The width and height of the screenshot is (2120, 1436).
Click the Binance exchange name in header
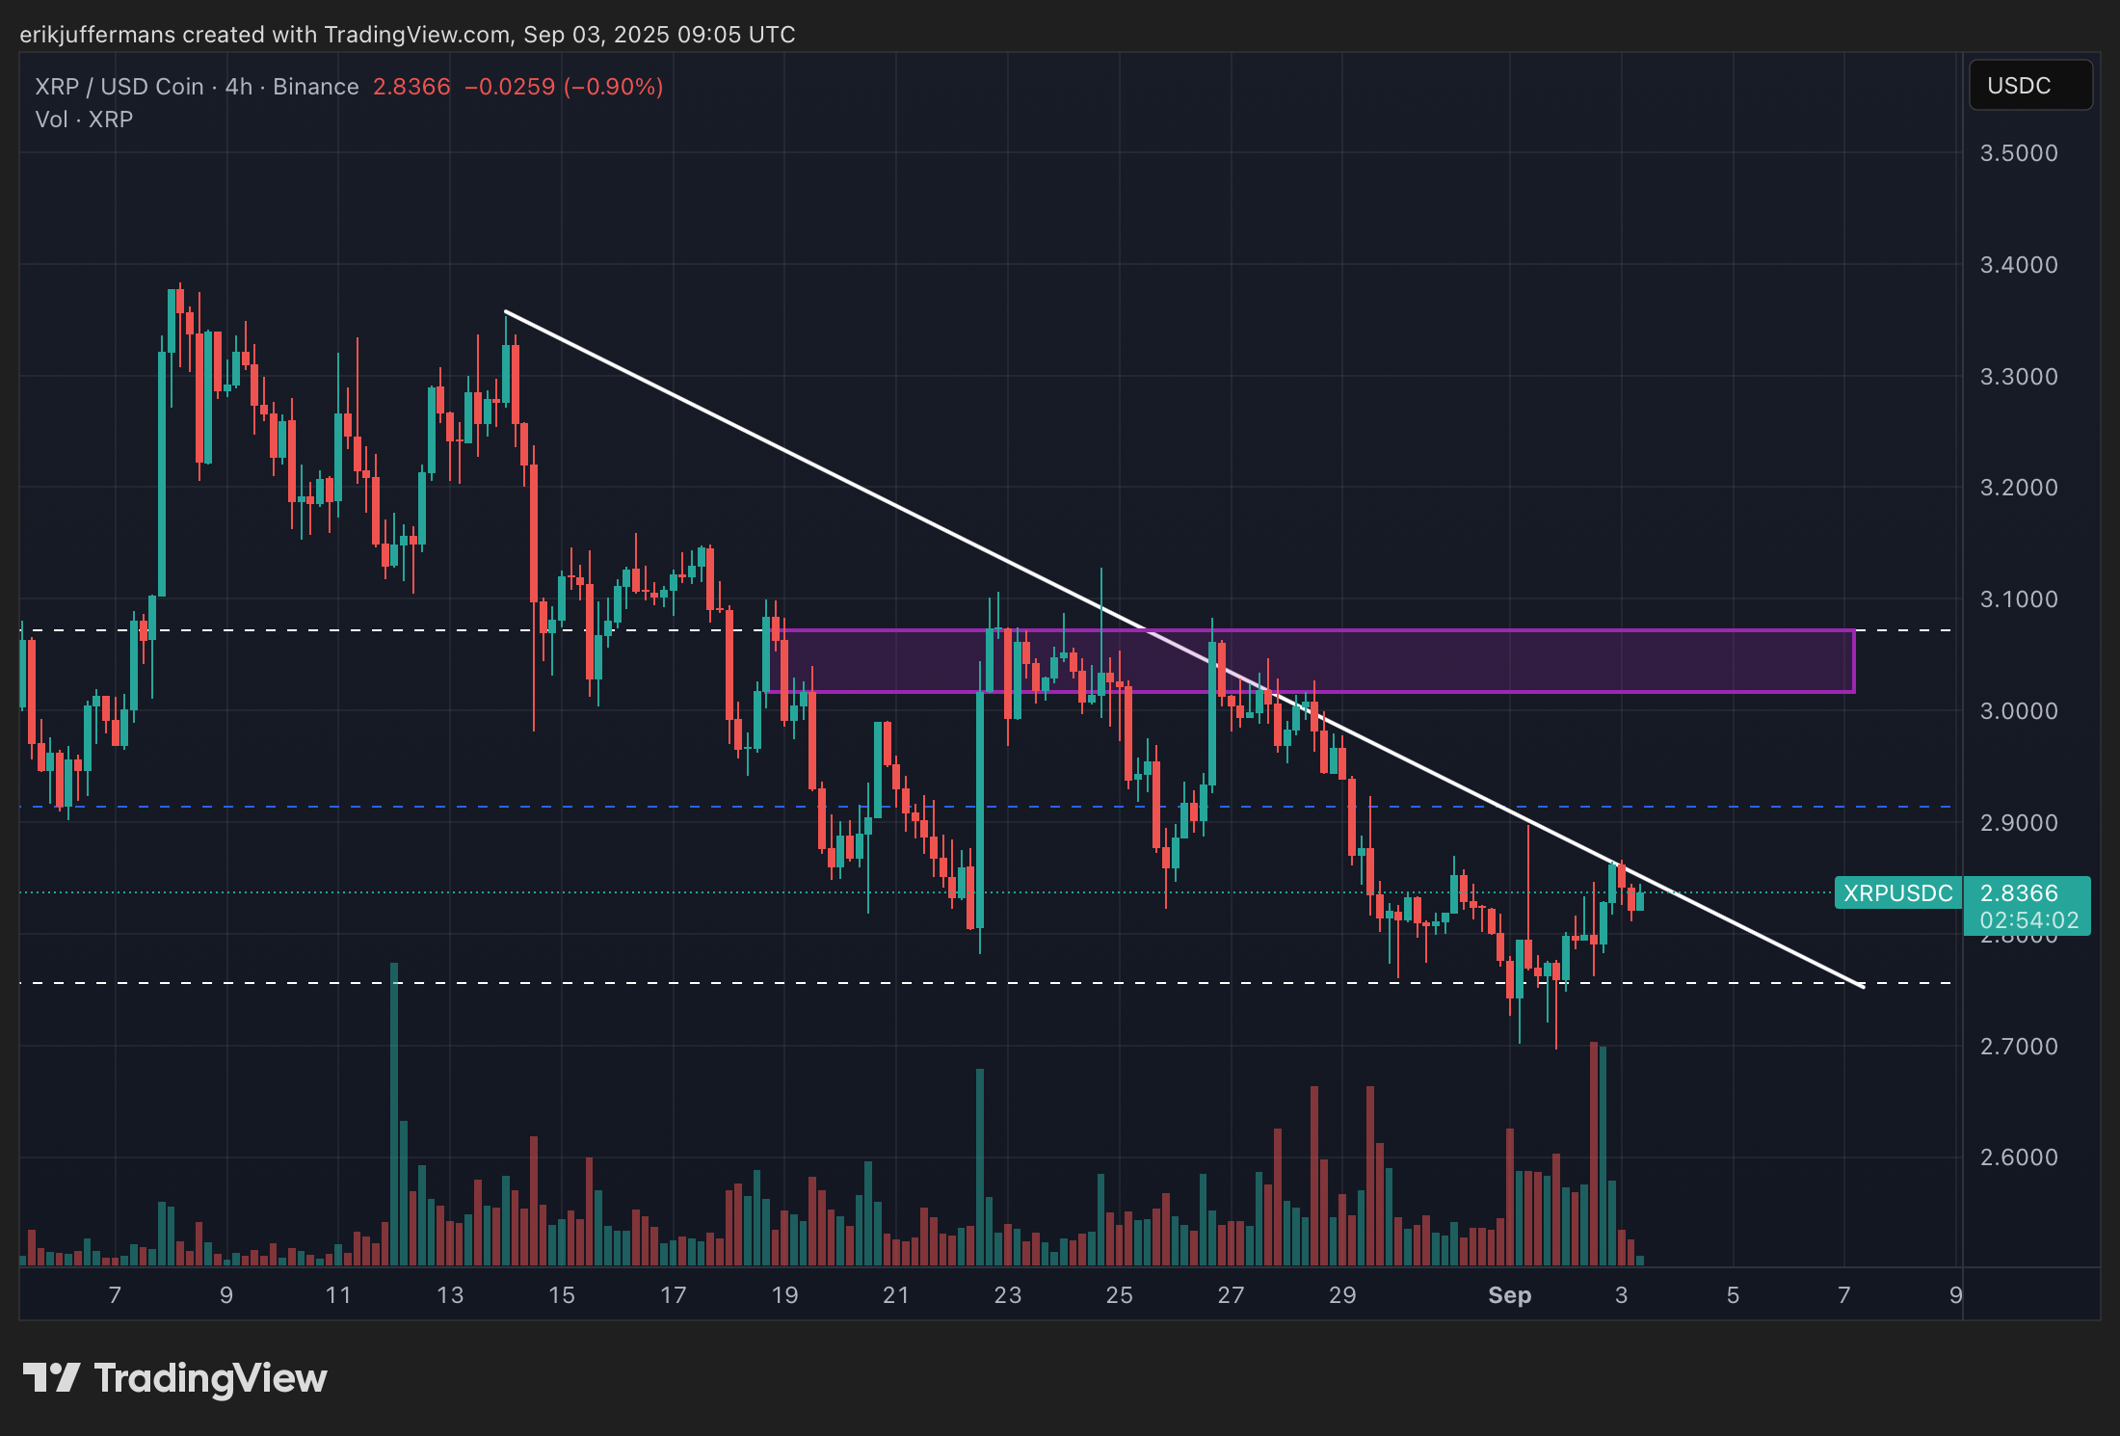[x=315, y=87]
